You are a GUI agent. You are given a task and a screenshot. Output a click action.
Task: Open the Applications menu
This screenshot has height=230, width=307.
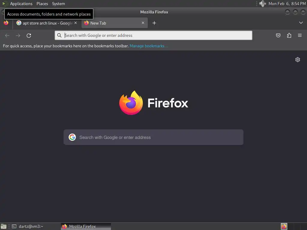pos(21,4)
